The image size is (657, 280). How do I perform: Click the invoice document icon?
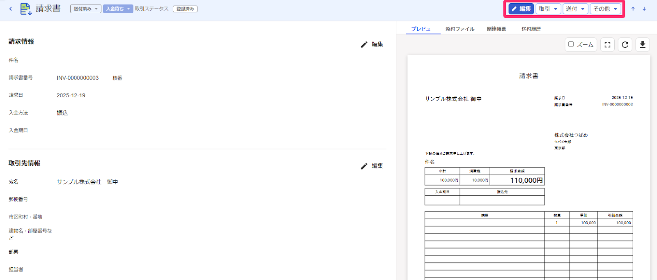26,9
